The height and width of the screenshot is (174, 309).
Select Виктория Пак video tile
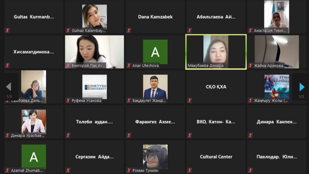point(95,52)
